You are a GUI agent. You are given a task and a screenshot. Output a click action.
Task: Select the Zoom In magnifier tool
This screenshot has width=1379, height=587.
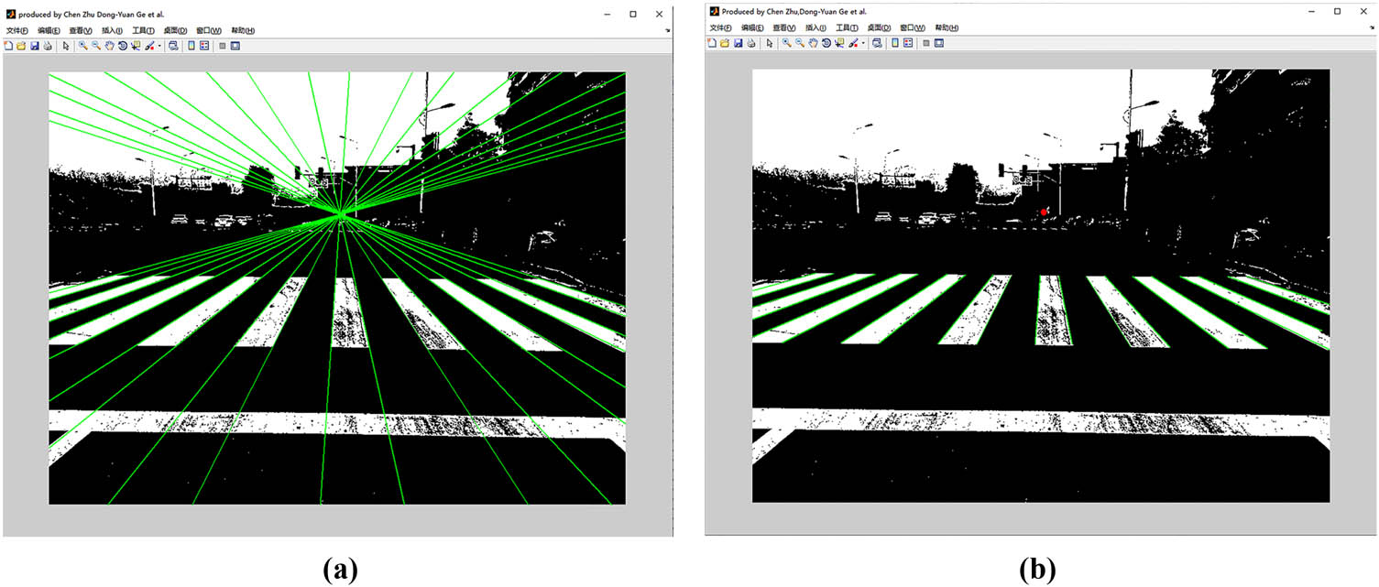coord(82,46)
